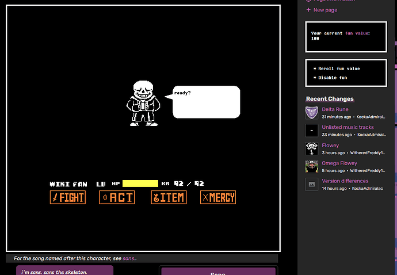Click the WIKI FAN player name

click(x=68, y=184)
